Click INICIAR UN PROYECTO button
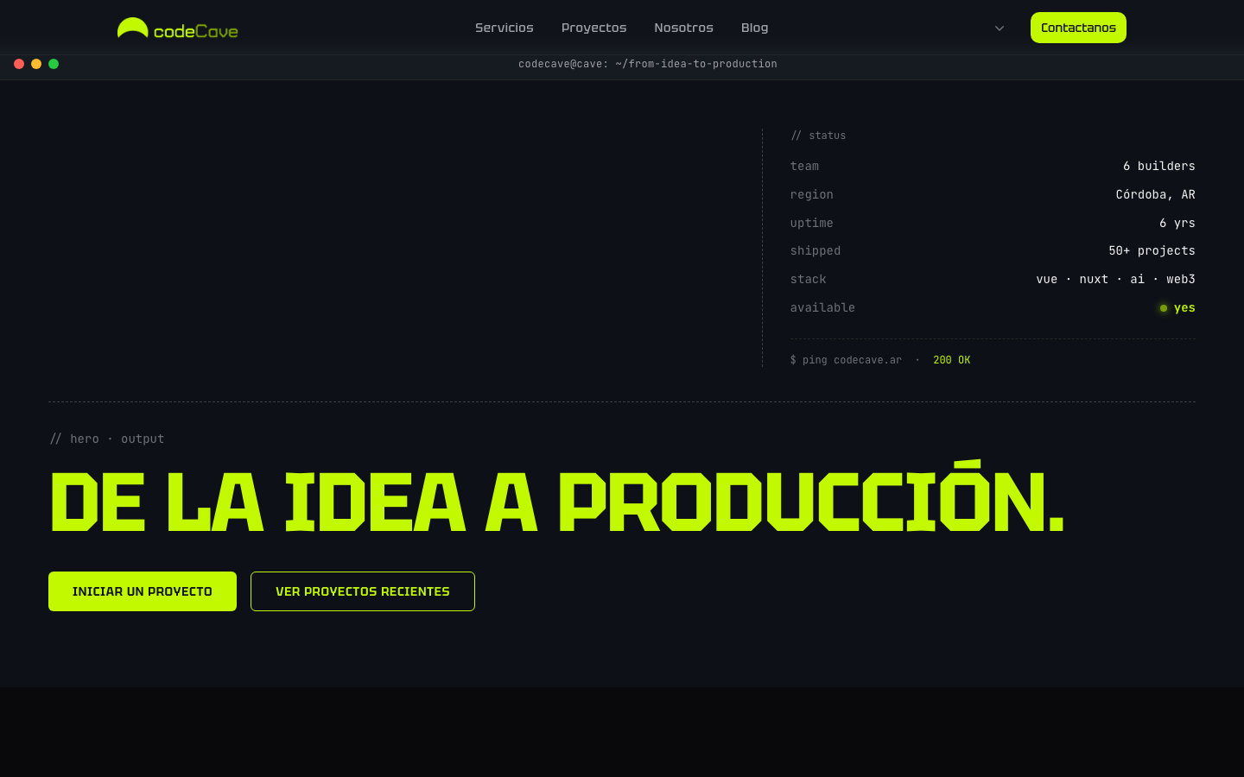The image size is (1244, 777). coord(143,591)
